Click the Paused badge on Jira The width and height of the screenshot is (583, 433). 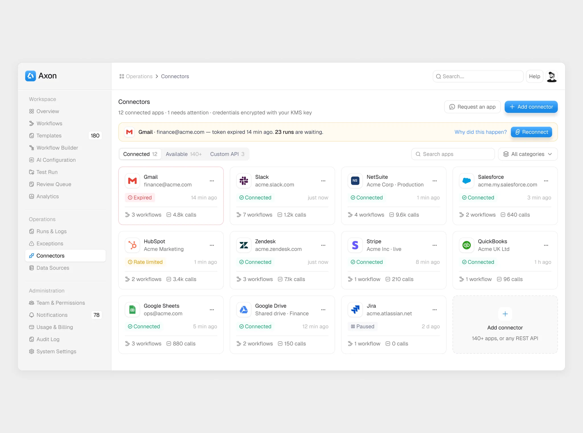362,326
